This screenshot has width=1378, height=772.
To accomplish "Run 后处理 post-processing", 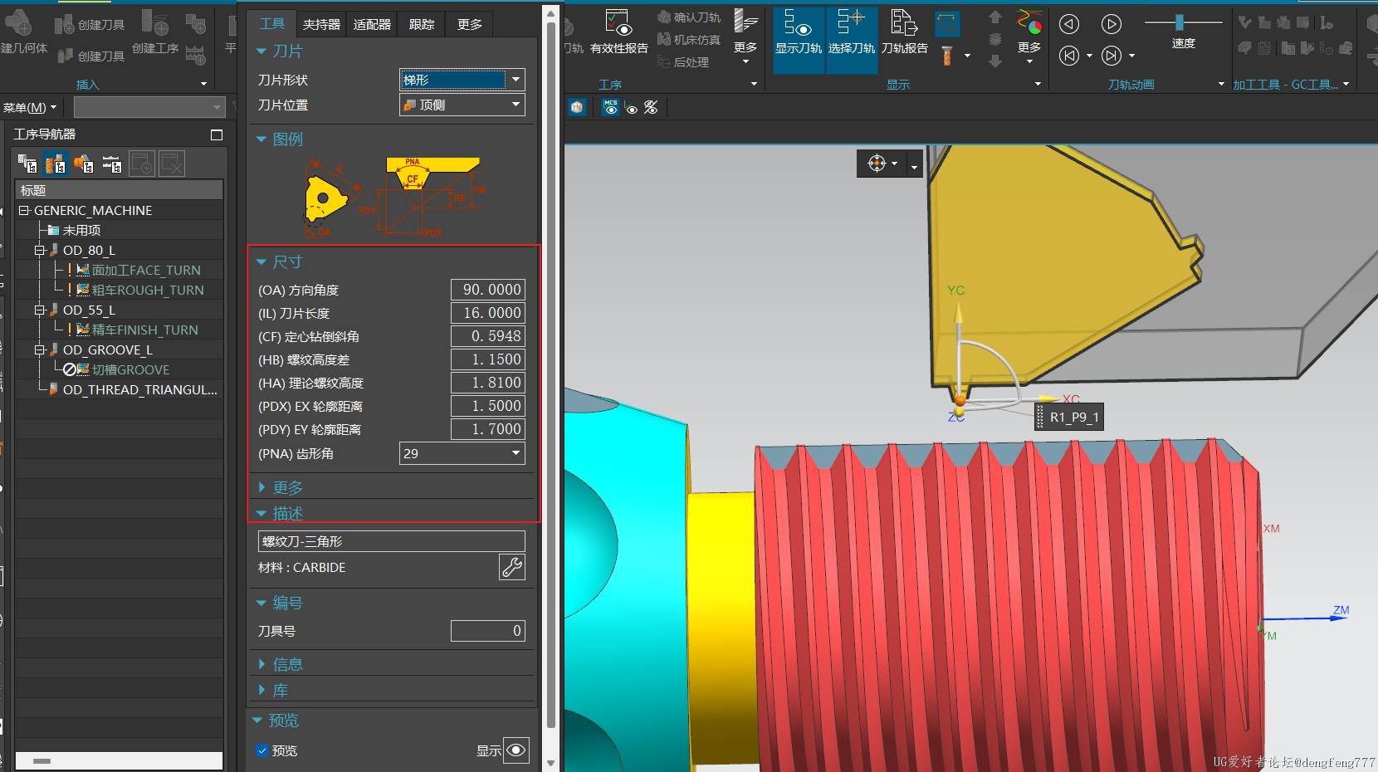I will coord(683,62).
